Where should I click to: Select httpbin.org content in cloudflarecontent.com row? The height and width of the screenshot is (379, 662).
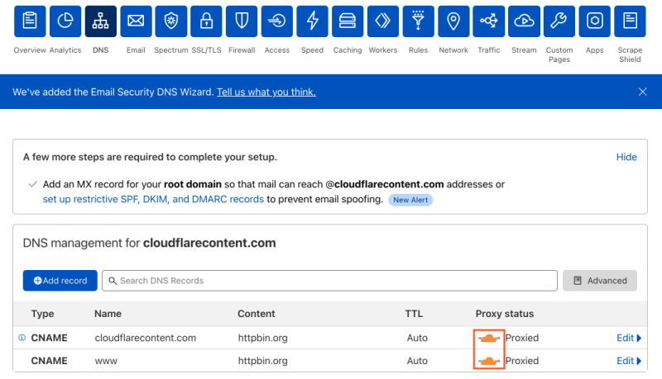[262, 338]
